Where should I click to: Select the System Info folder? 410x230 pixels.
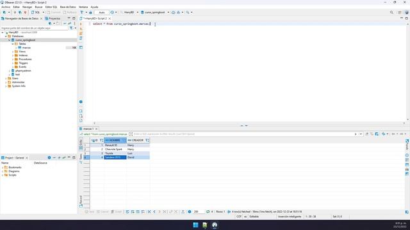pos(19,86)
